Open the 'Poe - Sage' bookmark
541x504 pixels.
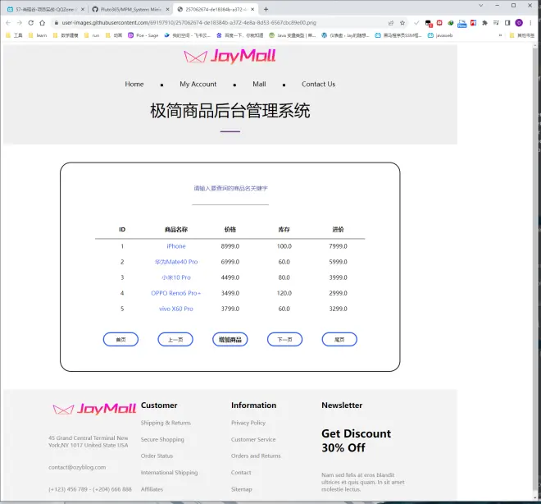[x=143, y=35]
